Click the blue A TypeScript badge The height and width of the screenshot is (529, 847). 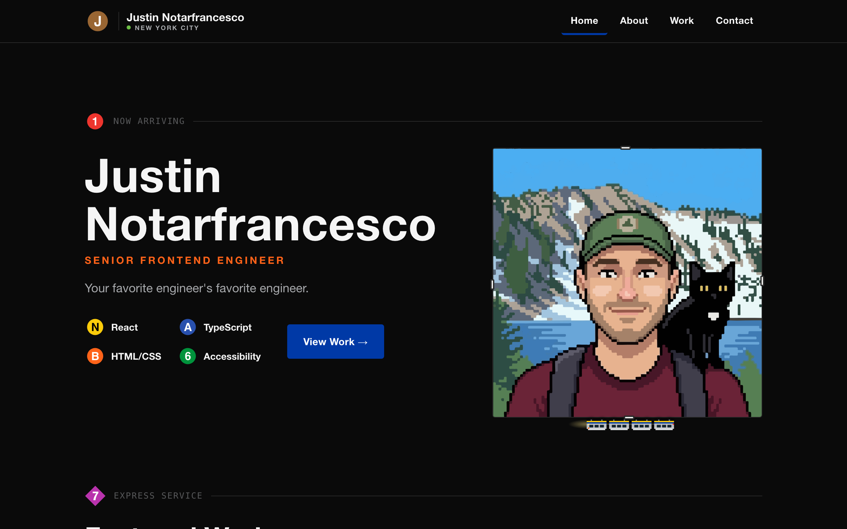point(188,327)
